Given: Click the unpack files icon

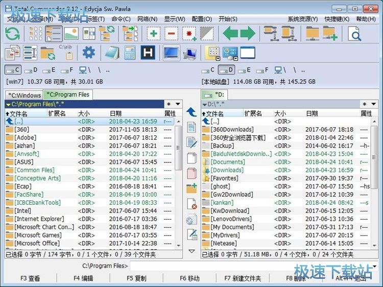Looking at the screenshot, I should pos(289,34).
